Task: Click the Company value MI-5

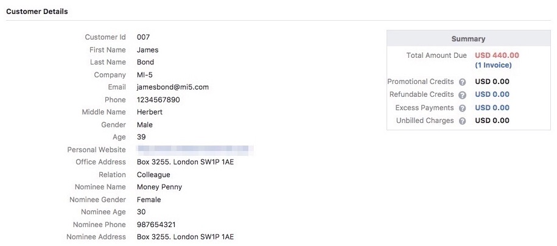Action: (144, 75)
